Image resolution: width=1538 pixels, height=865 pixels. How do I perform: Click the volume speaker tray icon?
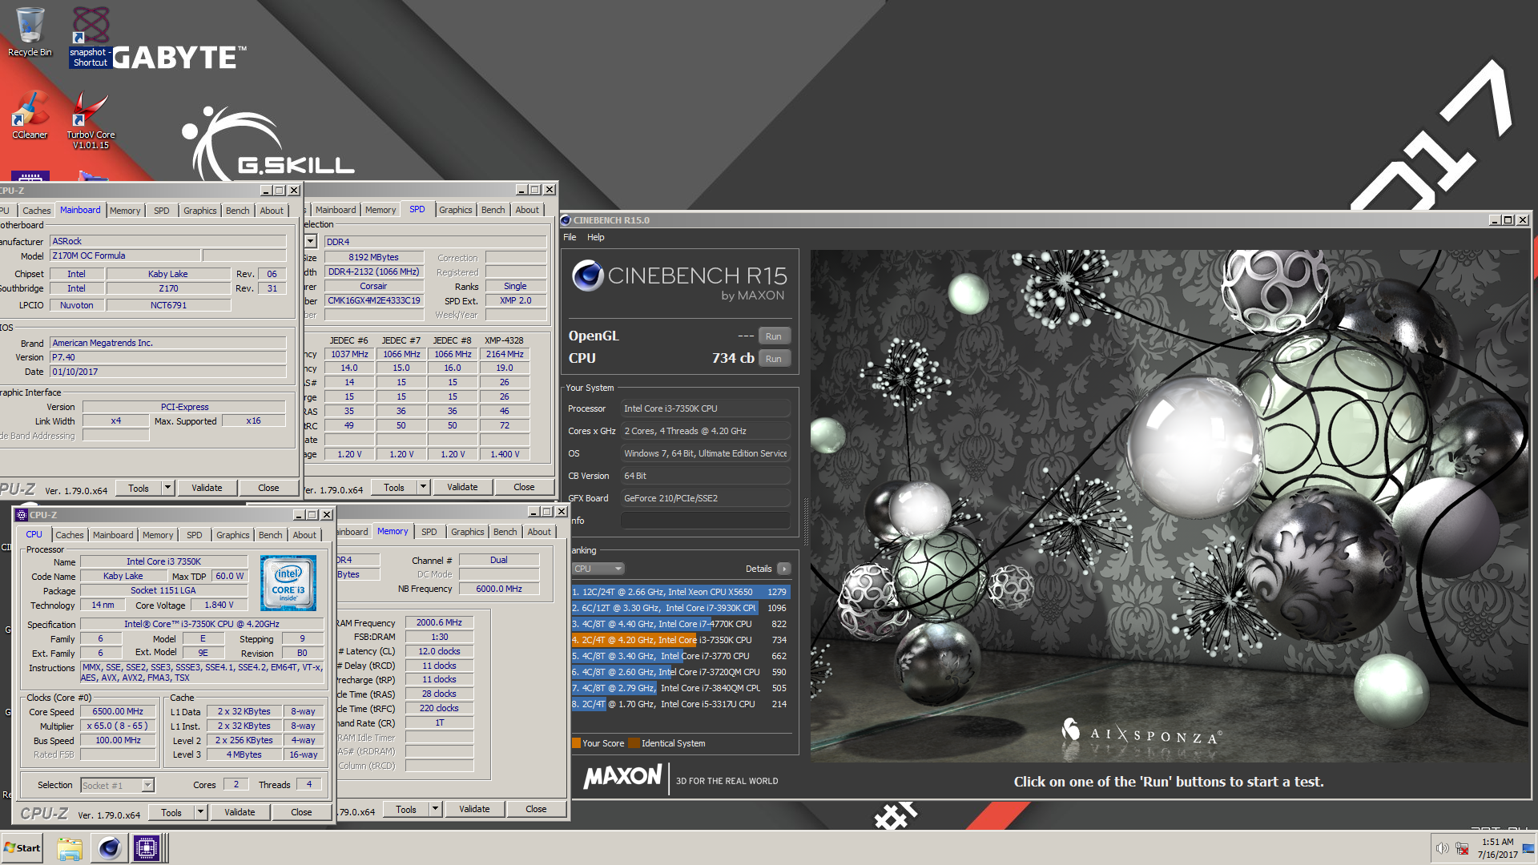(x=1442, y=848)
